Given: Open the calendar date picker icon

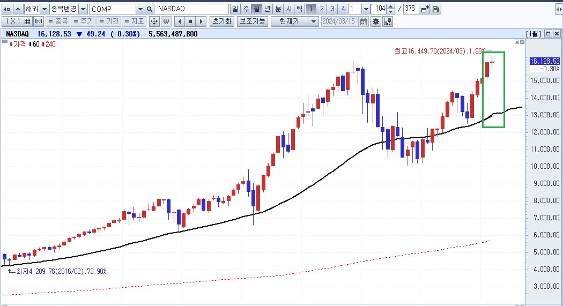Looking at the screenshot, I should [x=364, y=21].
